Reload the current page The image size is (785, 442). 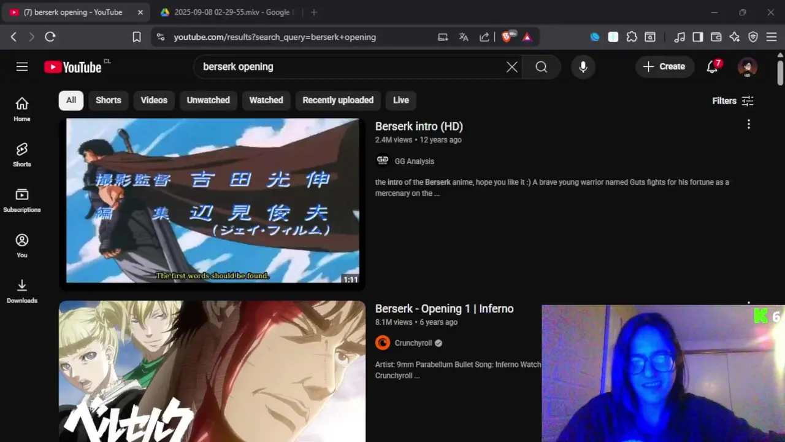click(50, 37)
